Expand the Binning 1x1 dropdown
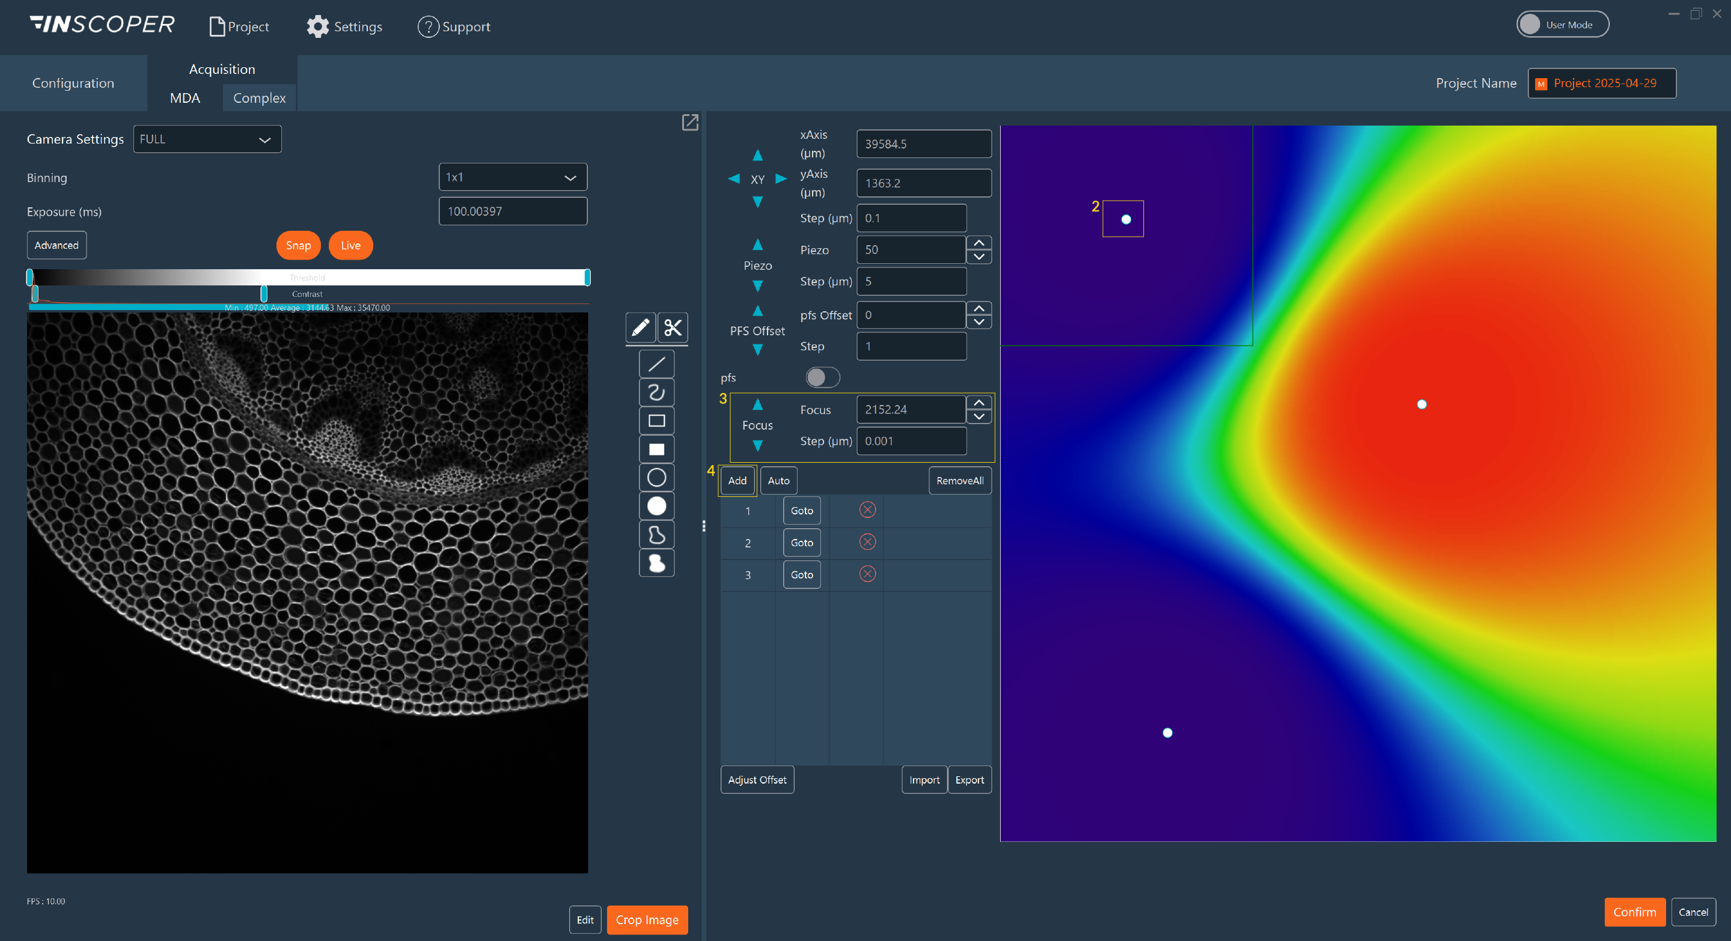The width and height of the screenshot is (1731, 941). coord(512,177)
